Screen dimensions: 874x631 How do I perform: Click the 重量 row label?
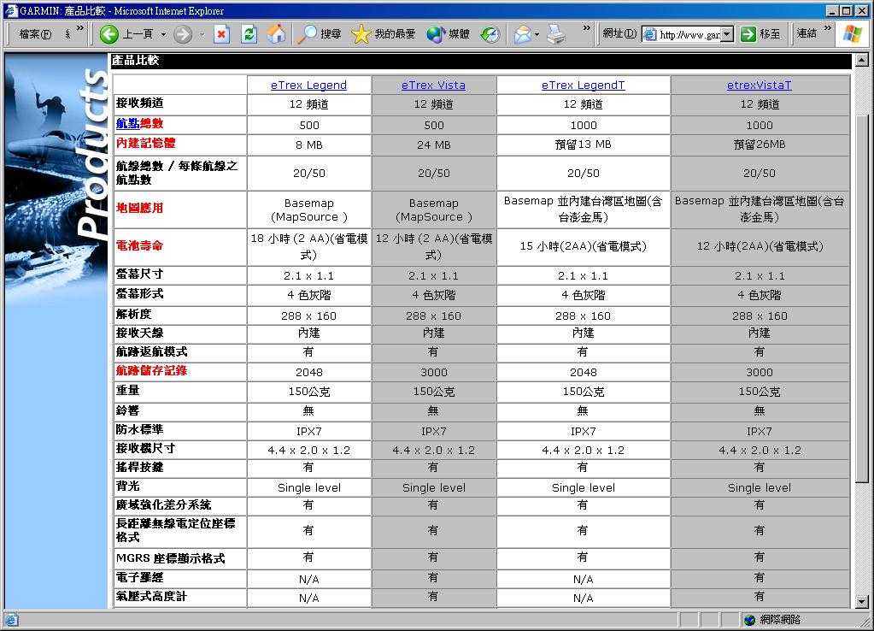click(127, 390)
